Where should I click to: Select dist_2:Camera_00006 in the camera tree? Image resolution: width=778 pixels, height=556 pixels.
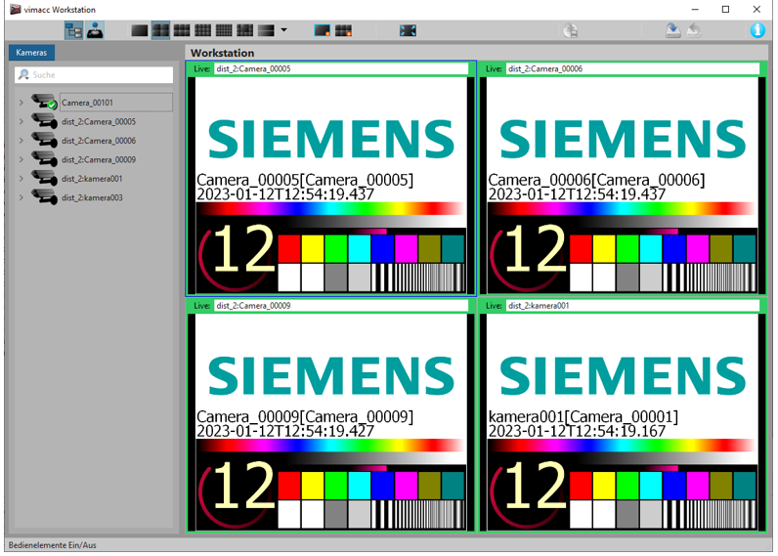tap(99, 141)
